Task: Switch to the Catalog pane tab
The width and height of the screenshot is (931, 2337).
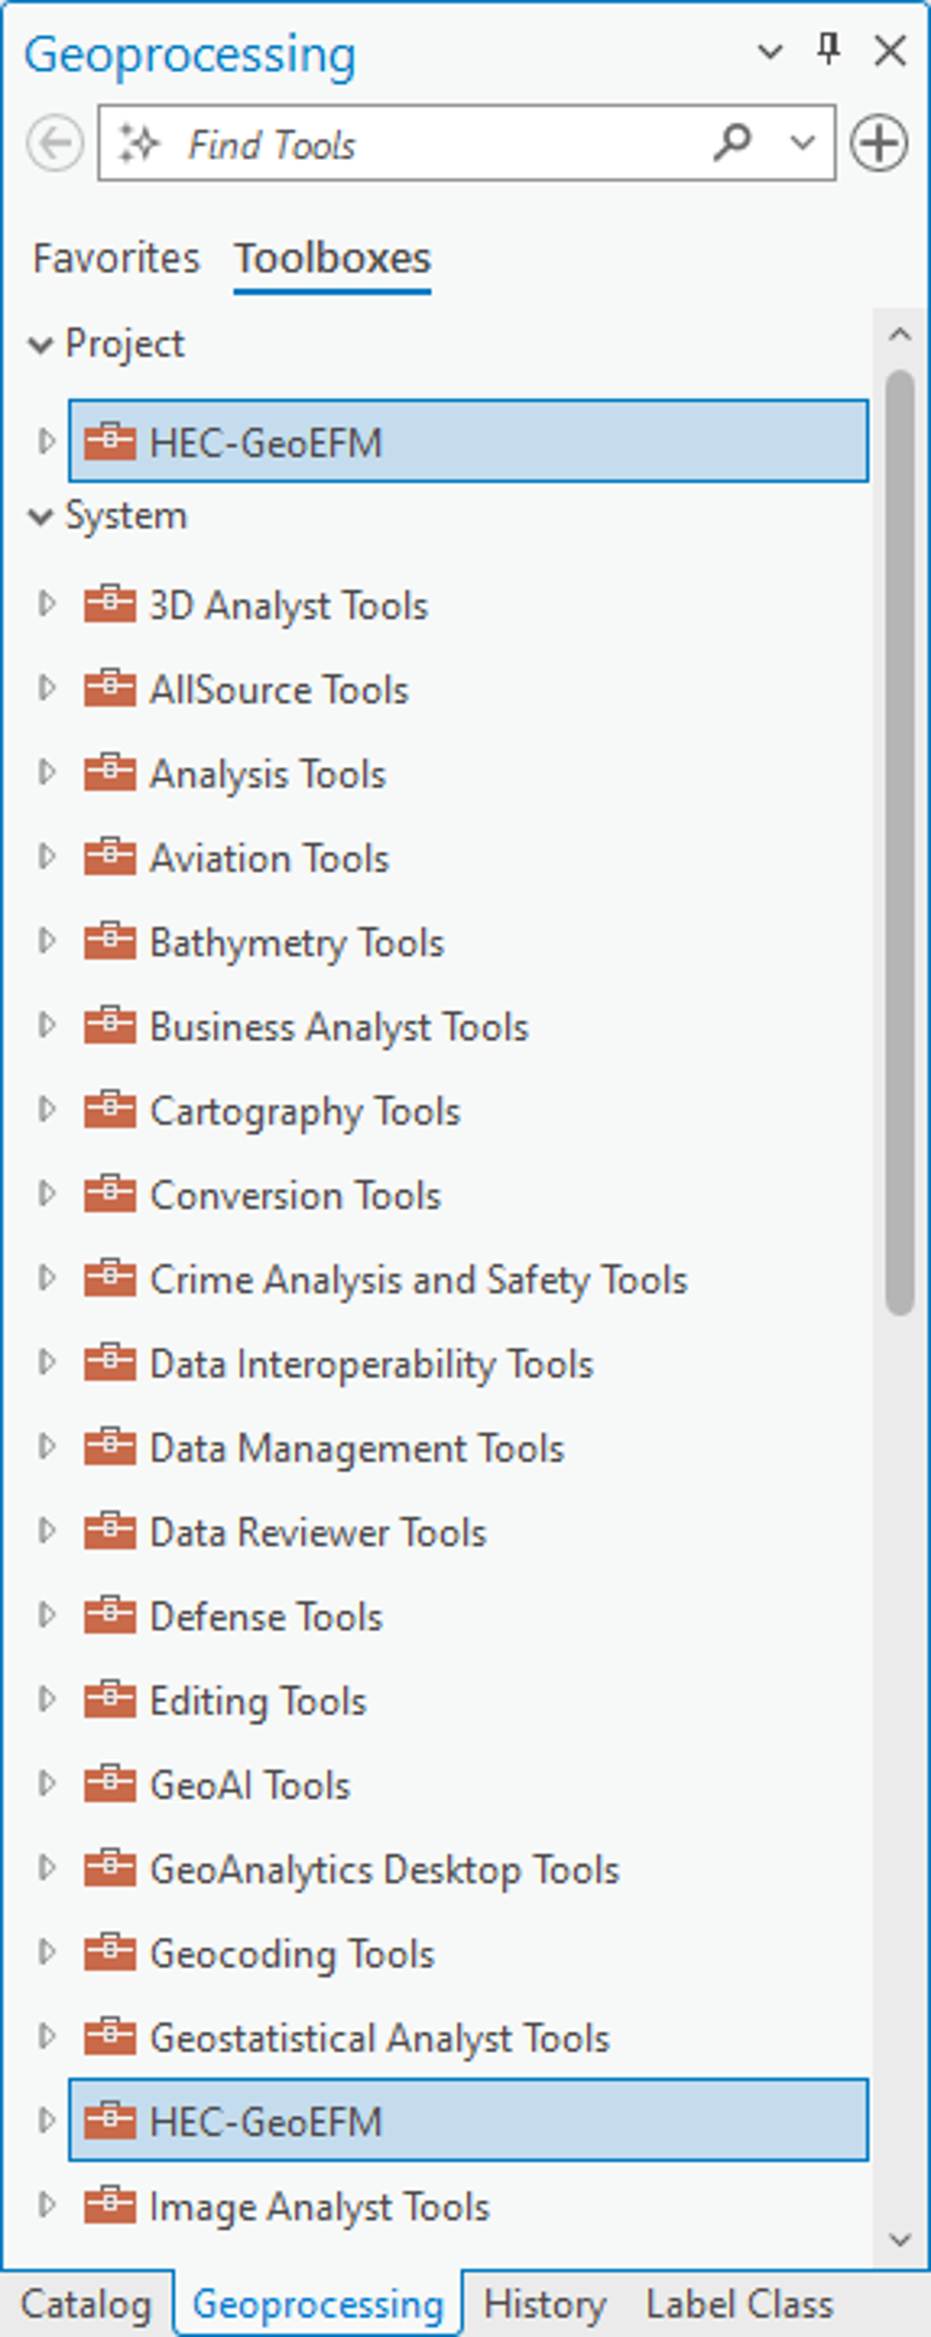Action: (x=87, y=2305)
